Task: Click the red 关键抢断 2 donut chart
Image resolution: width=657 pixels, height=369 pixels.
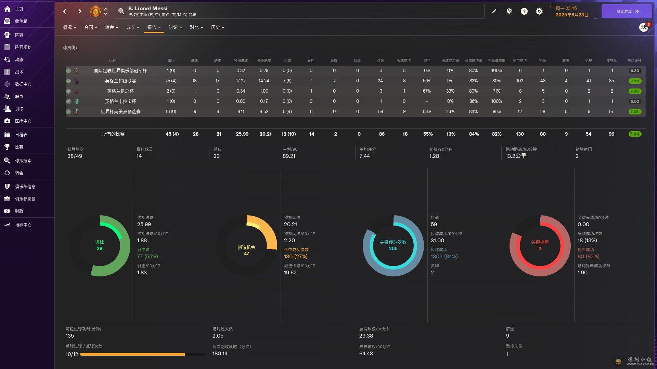Action: [540, 246]
